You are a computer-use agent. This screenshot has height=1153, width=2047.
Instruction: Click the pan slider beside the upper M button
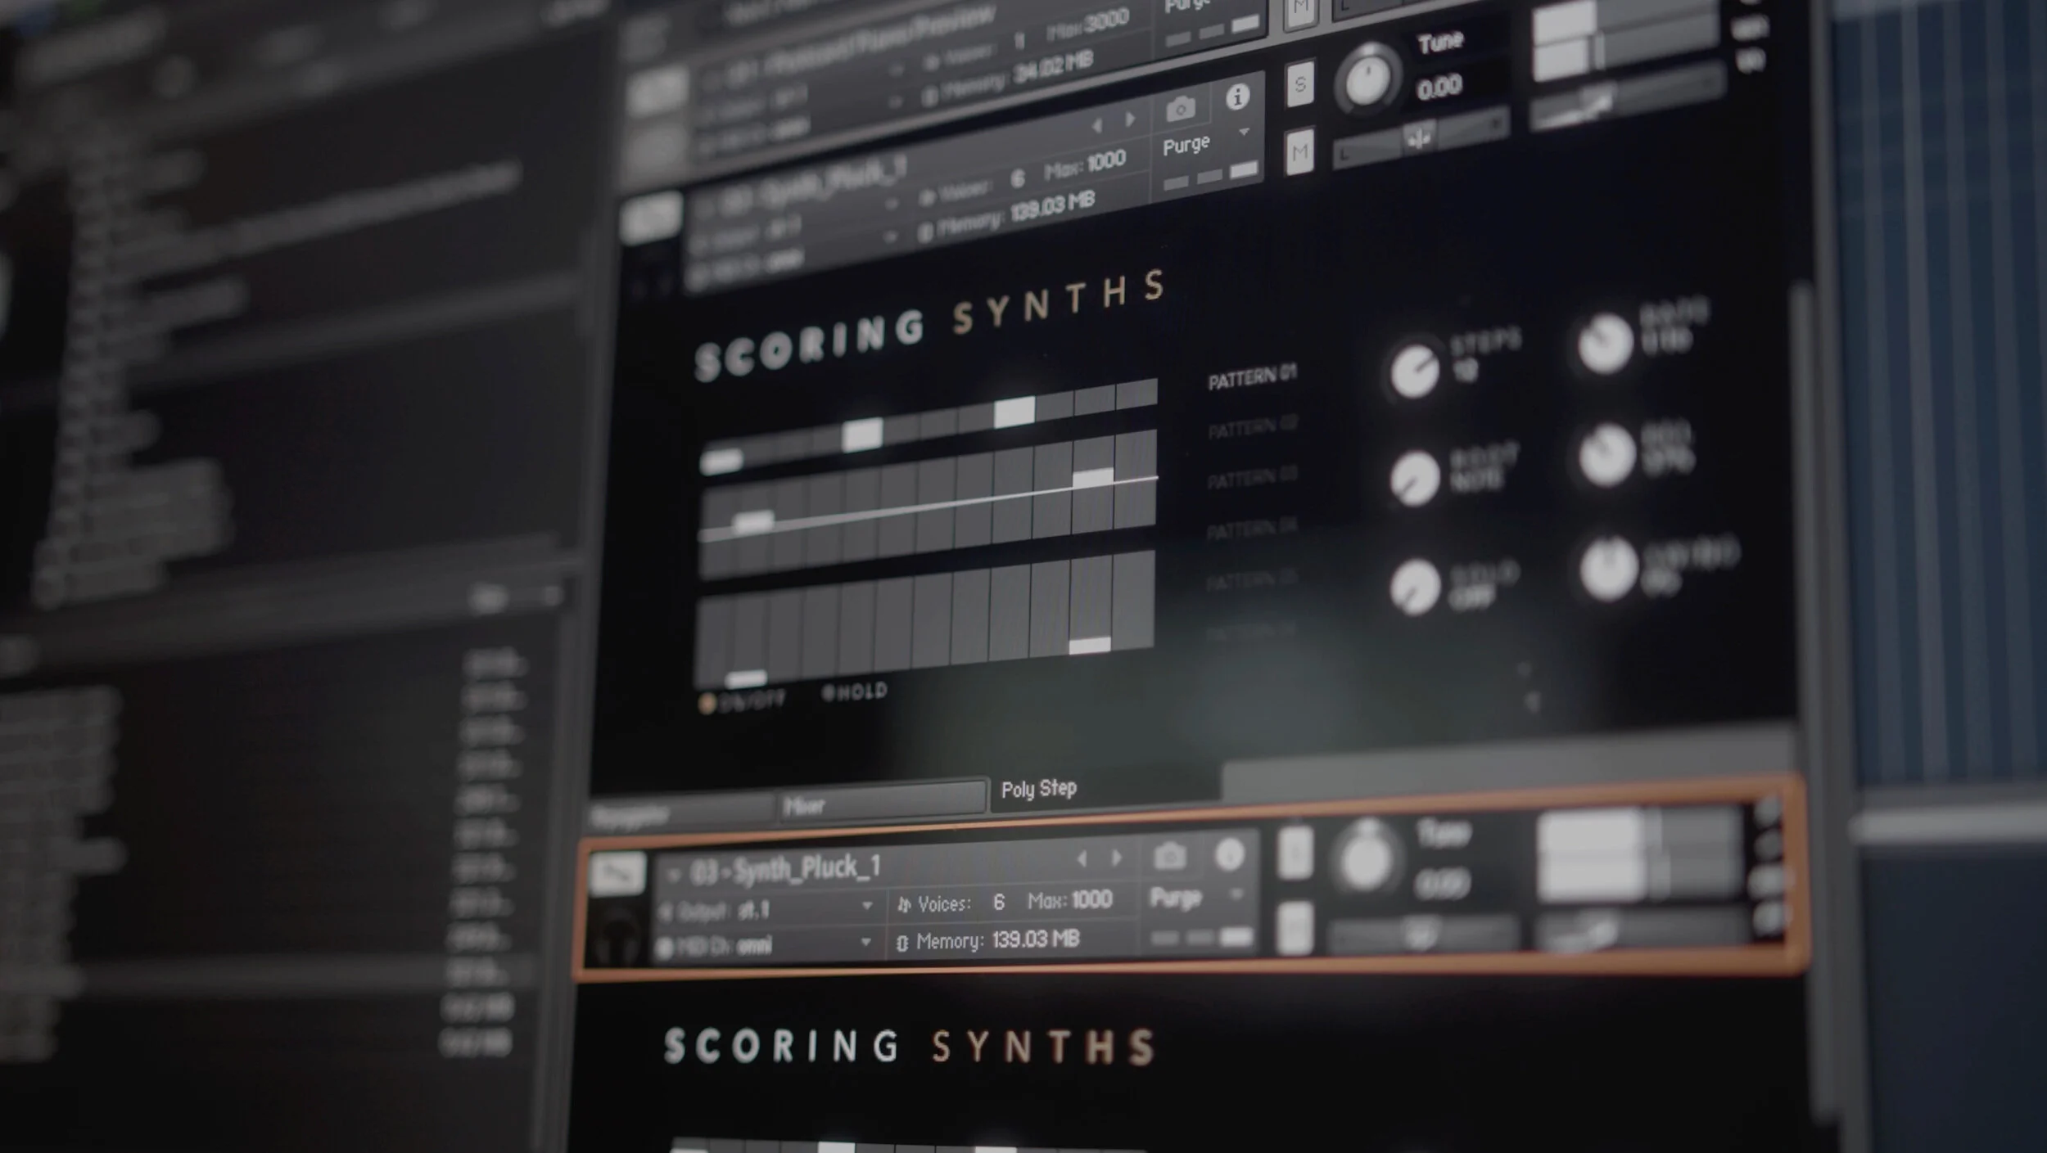click(1420, 139)
